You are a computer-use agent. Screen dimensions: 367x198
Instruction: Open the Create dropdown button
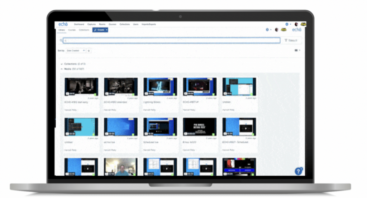[x=100, y=30]
